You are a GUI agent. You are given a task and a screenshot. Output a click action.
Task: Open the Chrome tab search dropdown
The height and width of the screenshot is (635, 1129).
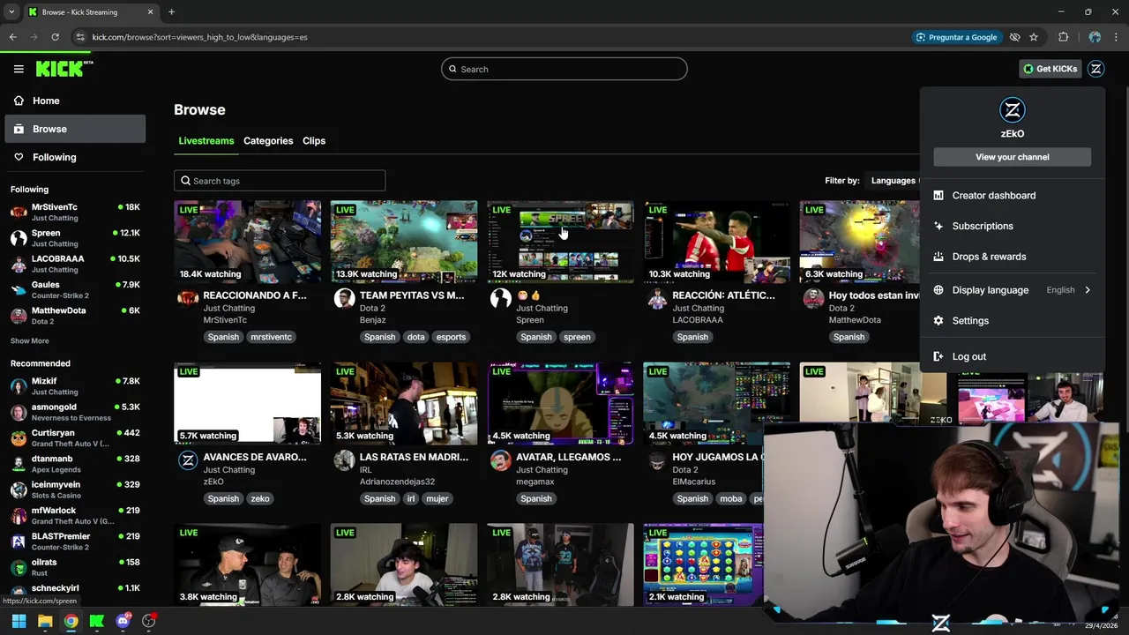11,12
